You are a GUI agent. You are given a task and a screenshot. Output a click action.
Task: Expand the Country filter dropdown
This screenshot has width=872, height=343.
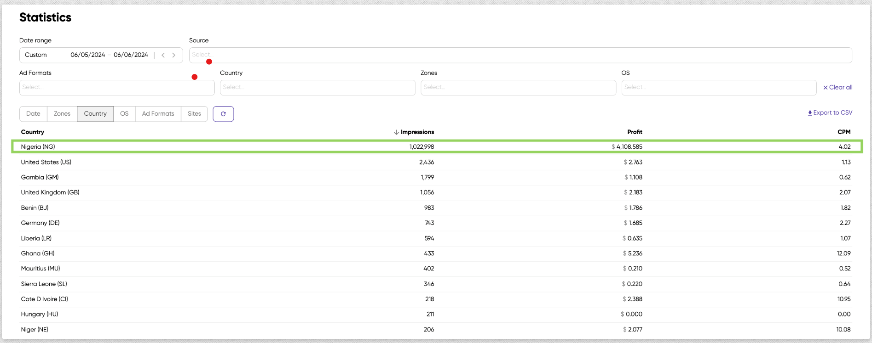pyautogui.click(x=318, y=88)
